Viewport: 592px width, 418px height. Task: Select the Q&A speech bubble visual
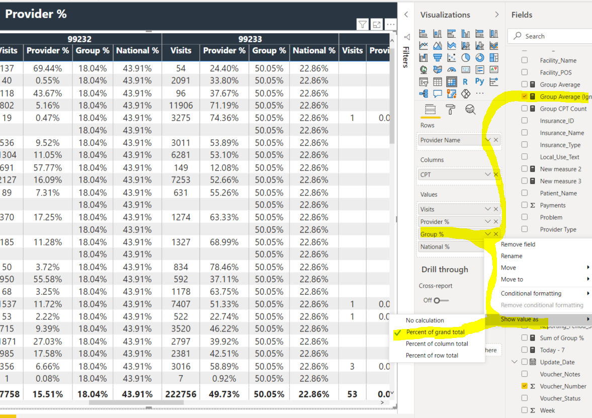pos(437,94)
